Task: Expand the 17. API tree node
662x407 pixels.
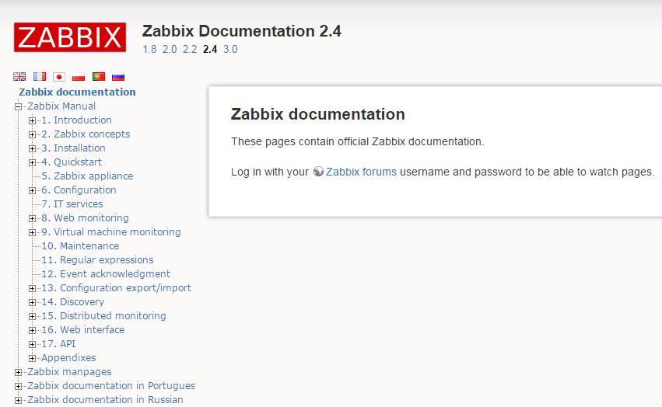Action: tap(32, 344)
